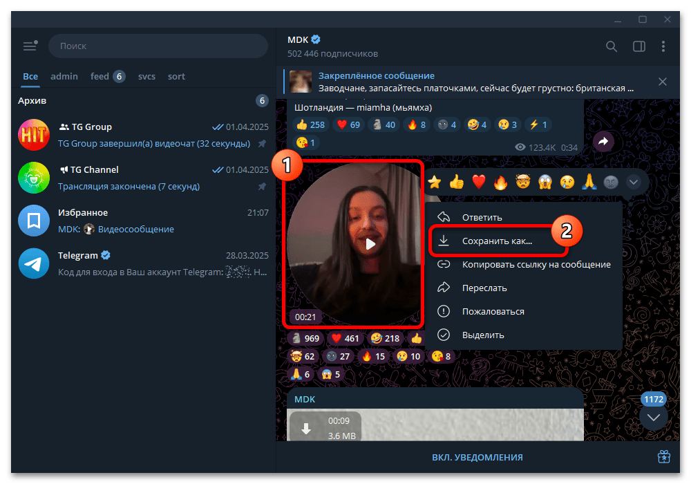Close the pinned message bar
The image size is (691, 484).
point(663,82)
